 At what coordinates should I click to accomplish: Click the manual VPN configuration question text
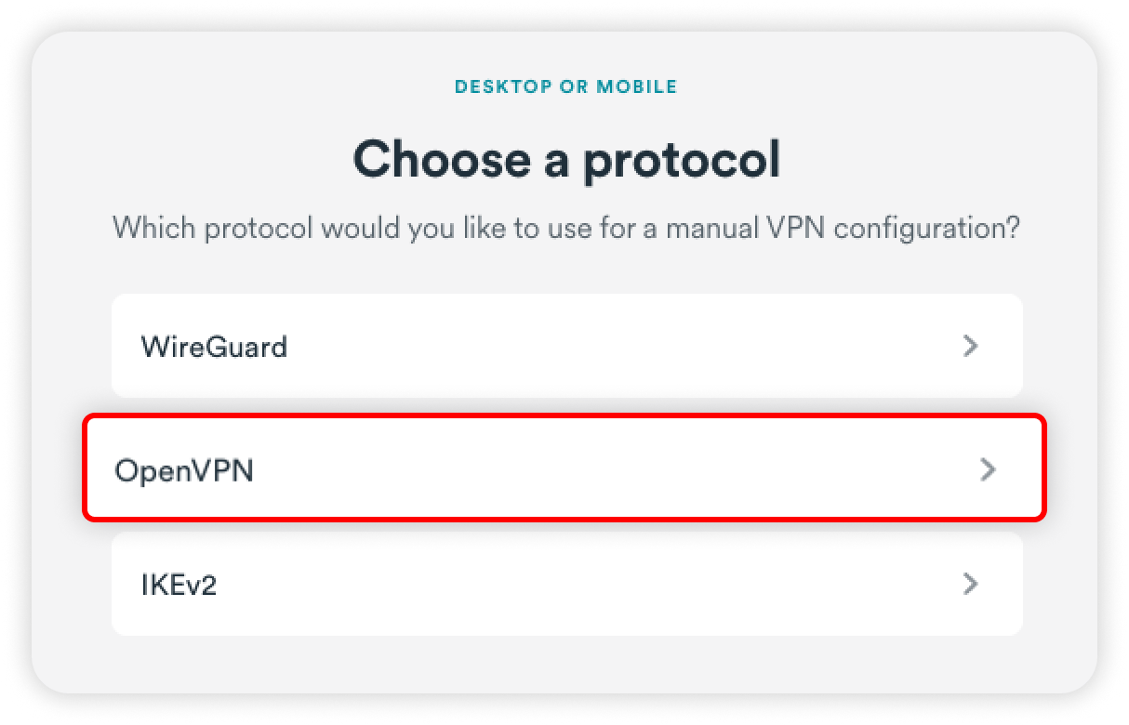tap(565, 227)
